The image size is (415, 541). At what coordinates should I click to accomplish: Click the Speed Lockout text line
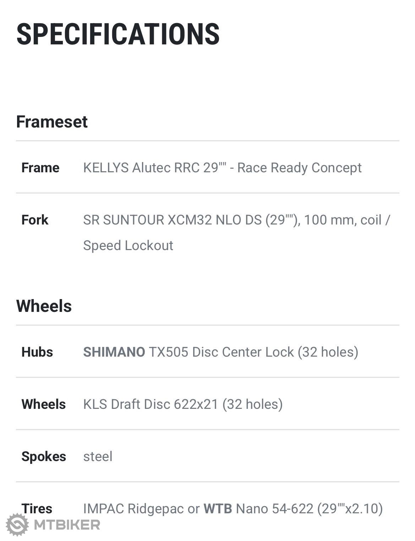(x=128, y=245)
